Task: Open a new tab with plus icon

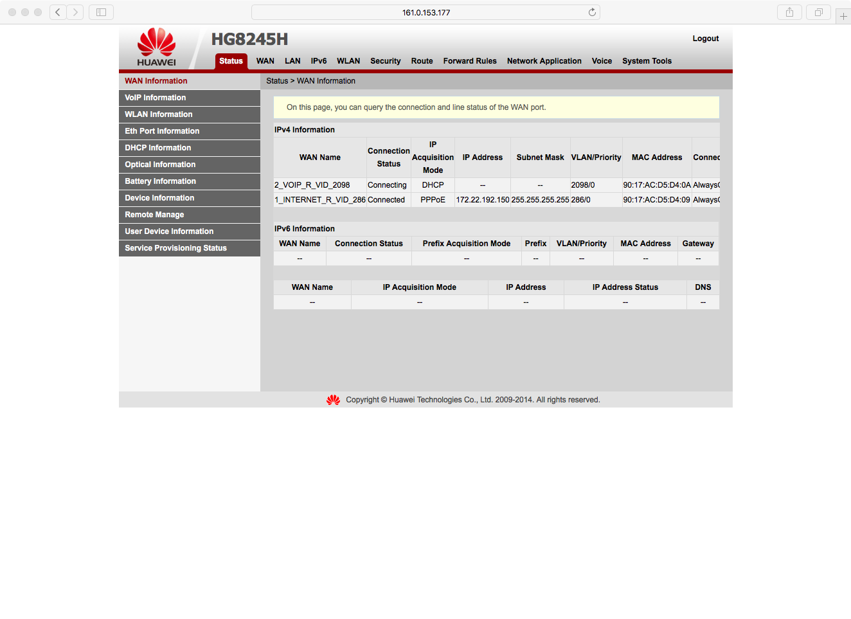Action: 843,17
